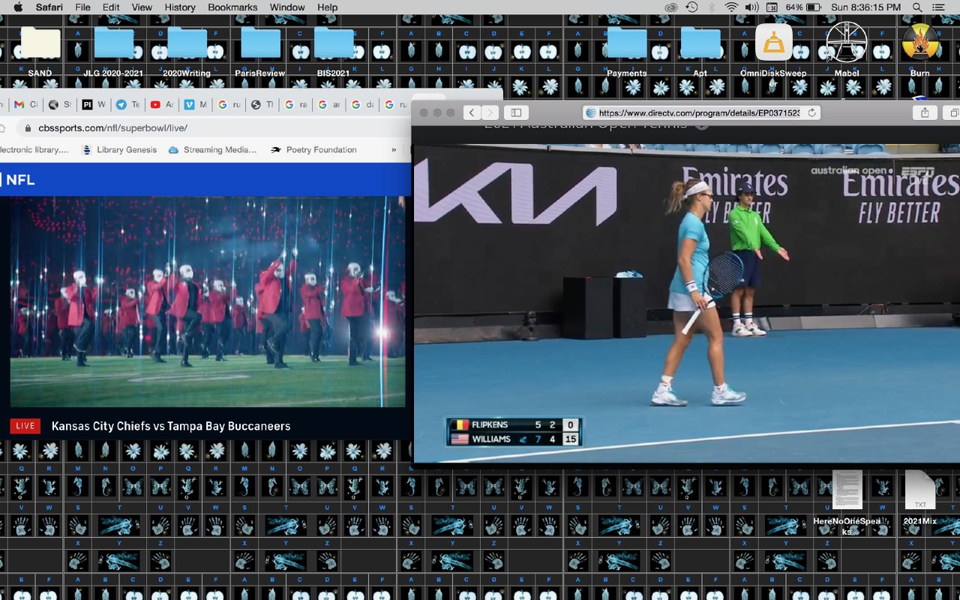960x600 pixels.
Task: Select the Payments folder
Action: coord(626,43)
